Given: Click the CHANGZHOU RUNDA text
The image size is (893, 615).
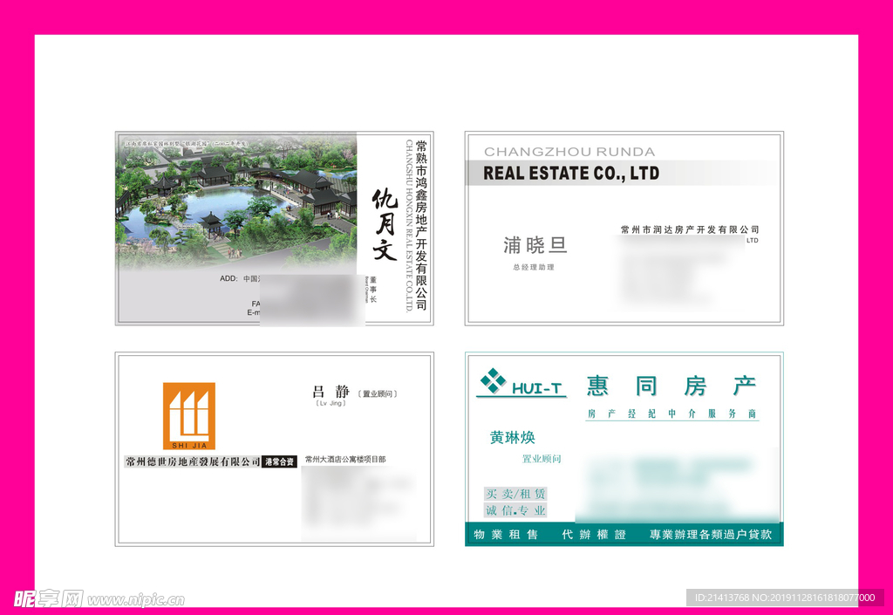Looking at the screenshot, I should [x=569, y=152].
